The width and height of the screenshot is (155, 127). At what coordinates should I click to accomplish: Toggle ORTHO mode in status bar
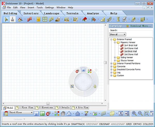(x=138, y=124)
